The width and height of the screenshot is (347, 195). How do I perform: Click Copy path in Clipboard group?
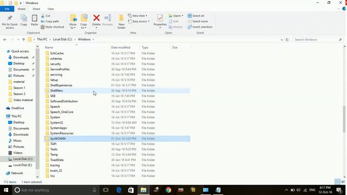(50, 21)
